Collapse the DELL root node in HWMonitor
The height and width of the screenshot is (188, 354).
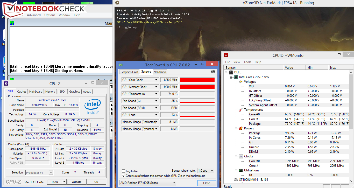pyautogui.click(x=226, y=72)
